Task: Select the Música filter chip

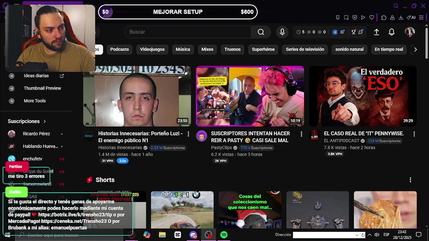Action: tap(183, 49)
